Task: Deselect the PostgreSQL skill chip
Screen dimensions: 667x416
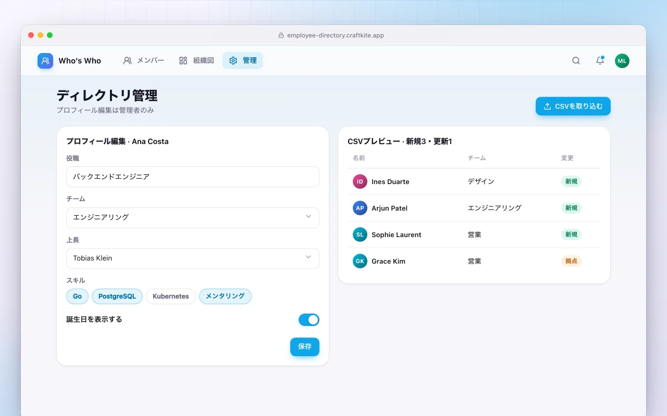Action: [117, 296]
